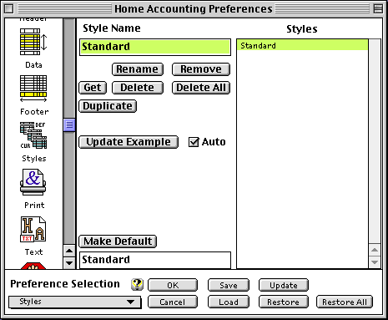Click the Delete button
Viewport: 388px width, 320px height.
[x=138, y=88]
